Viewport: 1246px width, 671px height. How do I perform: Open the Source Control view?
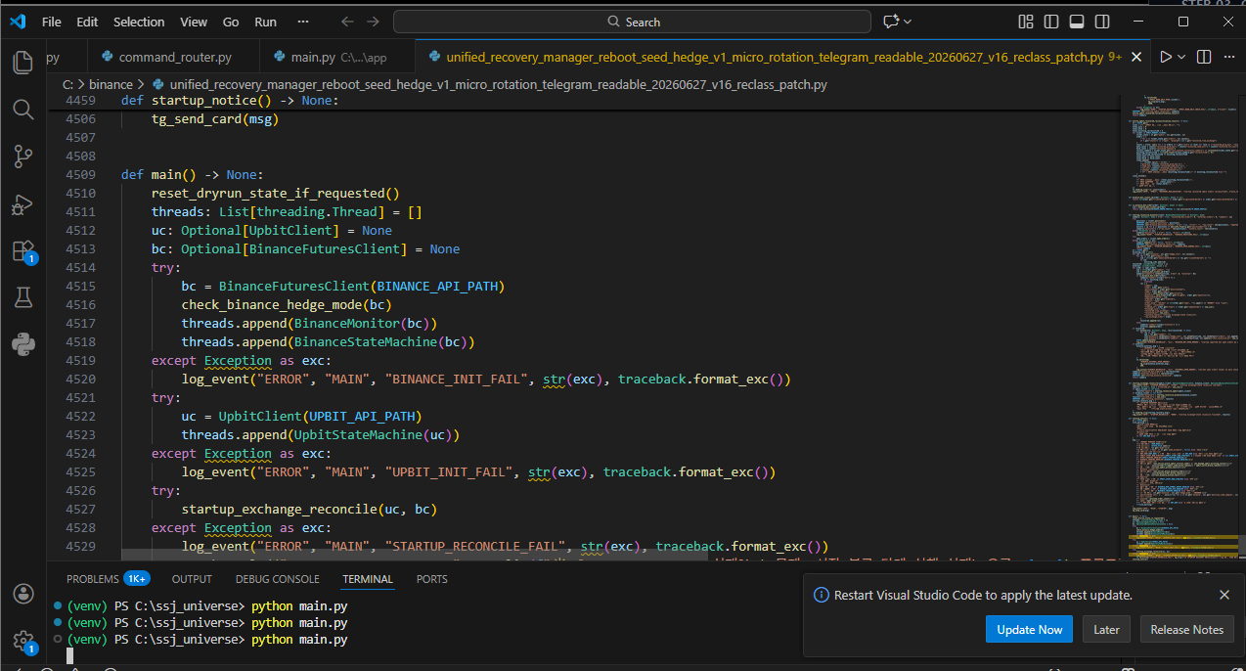pos(23,156)
